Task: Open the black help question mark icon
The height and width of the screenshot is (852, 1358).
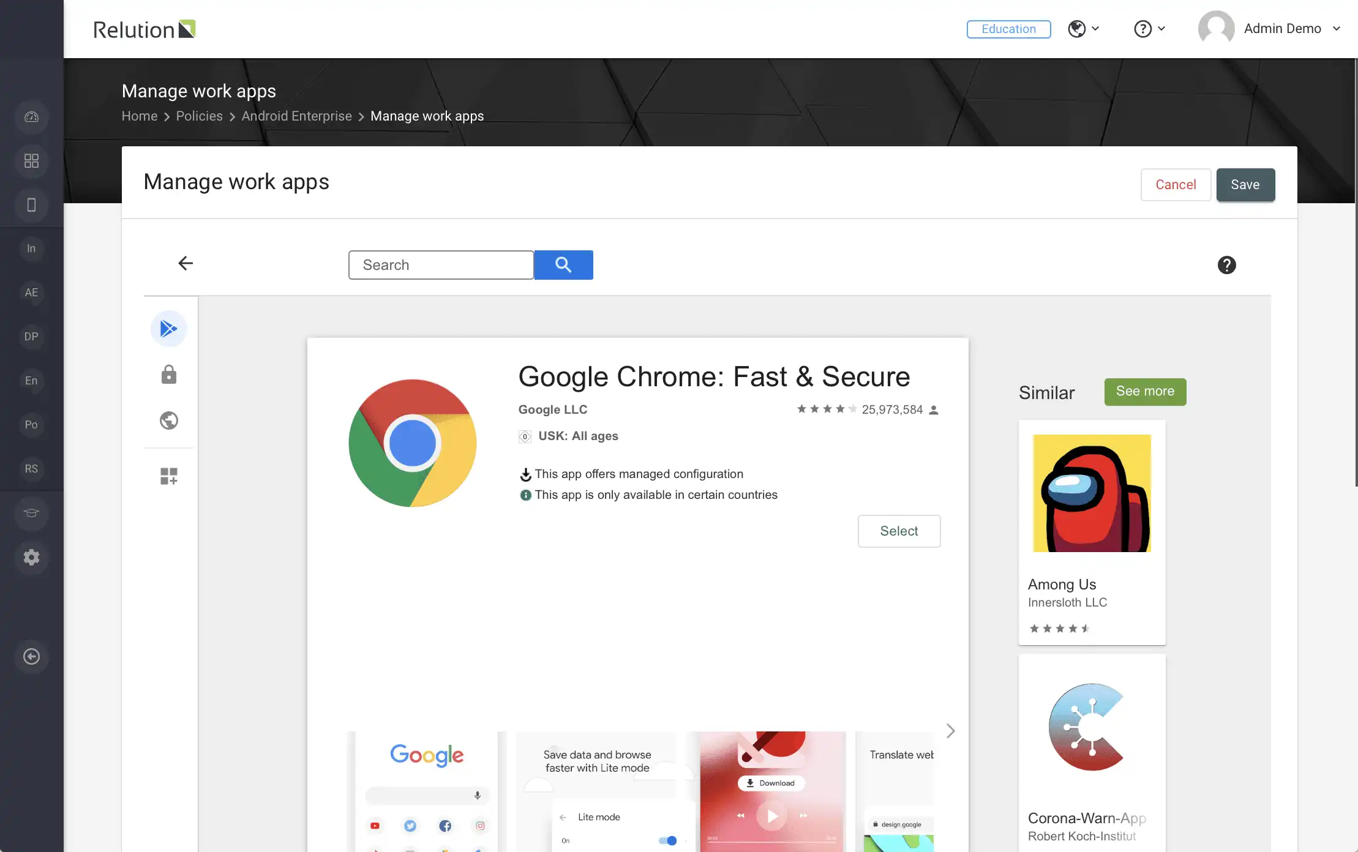Action: coord(1226,265)
